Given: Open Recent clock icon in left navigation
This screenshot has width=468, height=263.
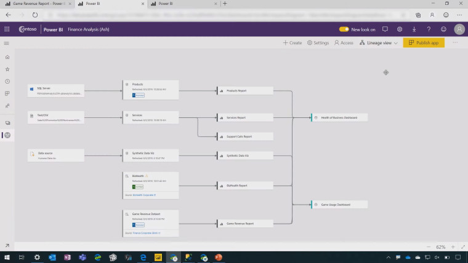Looking at the screenshot, I should [x=7, y=81].
